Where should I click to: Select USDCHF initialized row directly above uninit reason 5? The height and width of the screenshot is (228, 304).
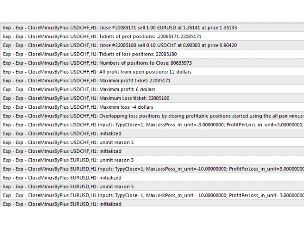pos(142,133)
